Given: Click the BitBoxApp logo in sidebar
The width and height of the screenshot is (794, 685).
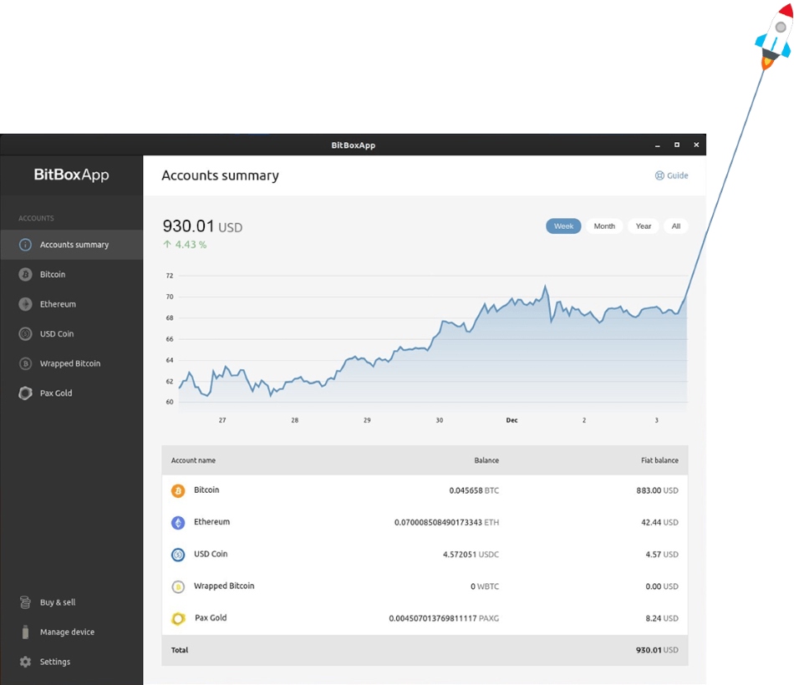Looking at the screenshot, I should pyautogui.click(x=71, y=175).
